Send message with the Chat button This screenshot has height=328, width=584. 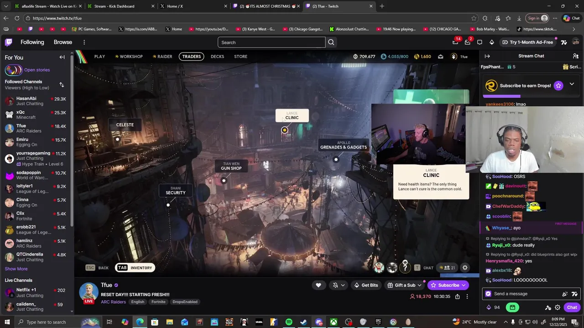tap(572, 307)
